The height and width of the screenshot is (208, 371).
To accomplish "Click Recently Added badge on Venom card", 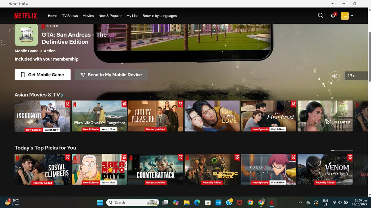I will [325, 183].
